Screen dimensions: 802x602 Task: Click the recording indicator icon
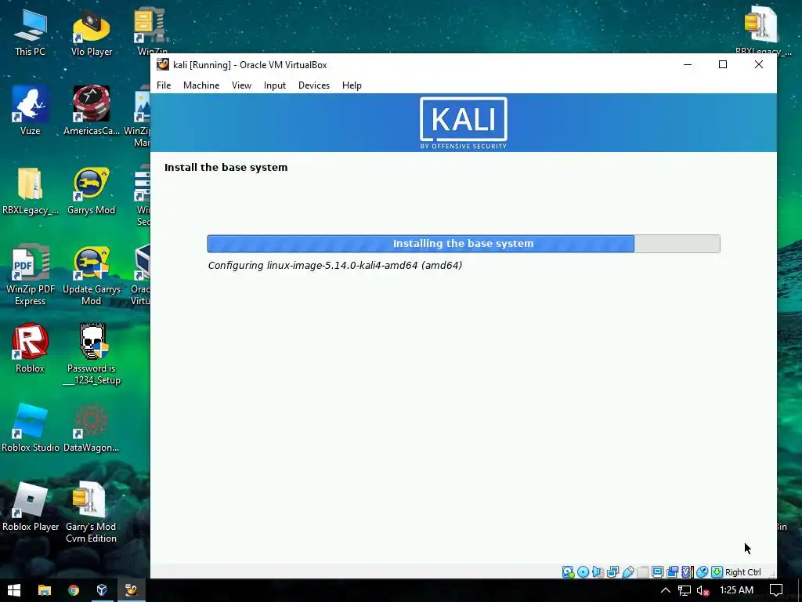tap(673, 571)
